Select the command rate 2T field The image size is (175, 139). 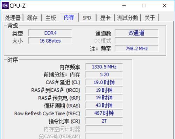(x=104, y=121)
